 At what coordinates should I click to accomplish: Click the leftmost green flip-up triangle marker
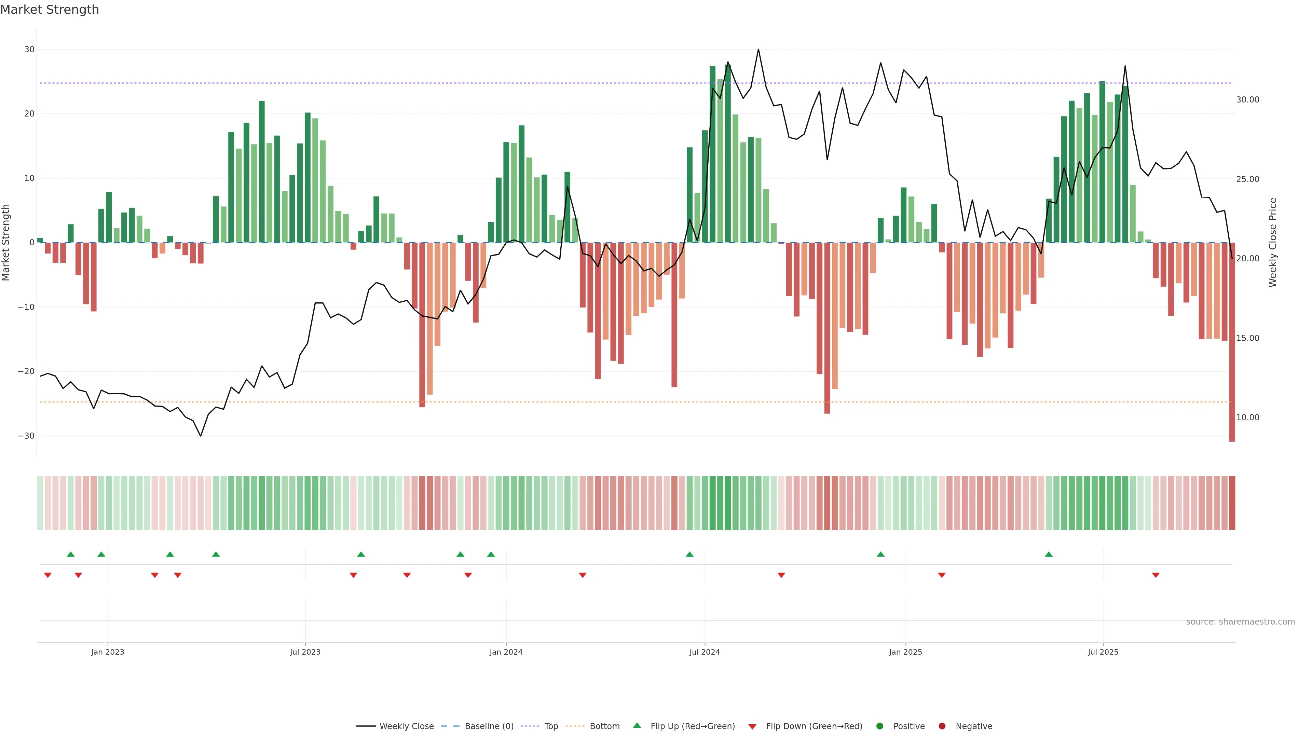(x=71, y=554)
